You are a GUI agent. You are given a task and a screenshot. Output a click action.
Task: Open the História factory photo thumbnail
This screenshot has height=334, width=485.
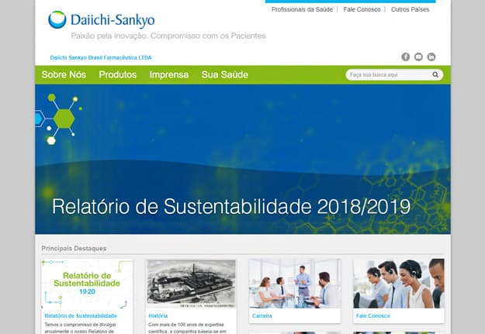(191, 284)
